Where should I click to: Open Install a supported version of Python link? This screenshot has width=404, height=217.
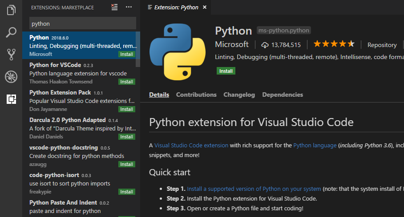pos(254,189)
